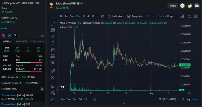Open the pink face icon link

(x=182, y=6)
